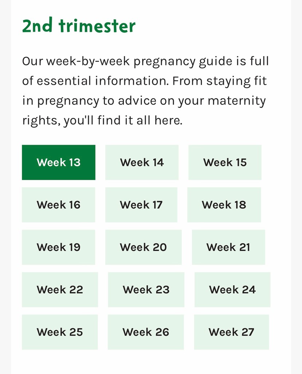
Task: Click the 2nd trimester heading
Action: [x=79, y=25]
